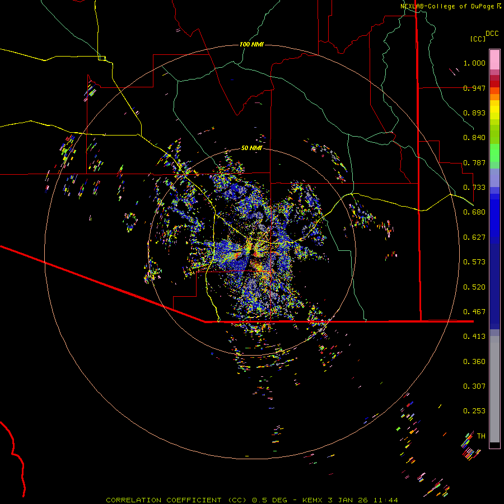Screen dimensions: 504x504
Task: Click the 0.680 legend value
Action: 474,212
